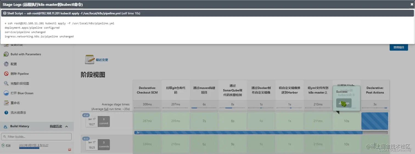Click the 330ms cell in build #33
The image size is (415, 154).
147,144
